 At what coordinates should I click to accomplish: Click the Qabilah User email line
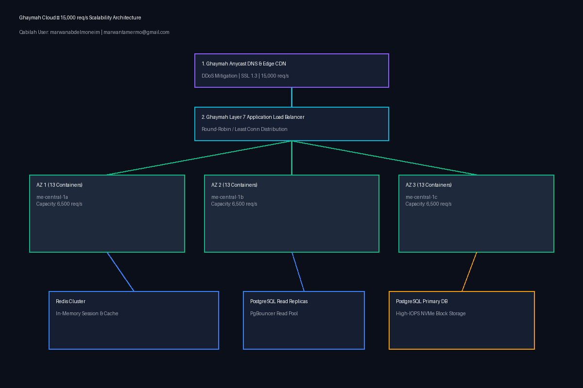94,32
